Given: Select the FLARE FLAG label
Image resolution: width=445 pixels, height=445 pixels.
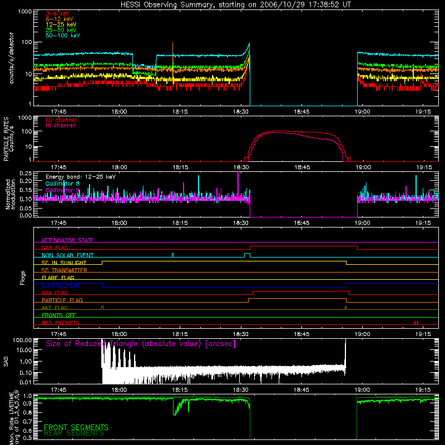Looking at the screenshot, I should [58, 278].
